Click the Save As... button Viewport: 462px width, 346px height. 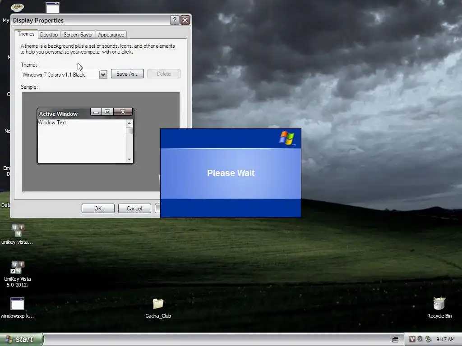(127, 74)
